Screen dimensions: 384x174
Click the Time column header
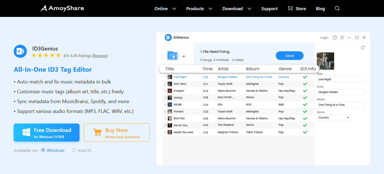click(x=207, y=69)
